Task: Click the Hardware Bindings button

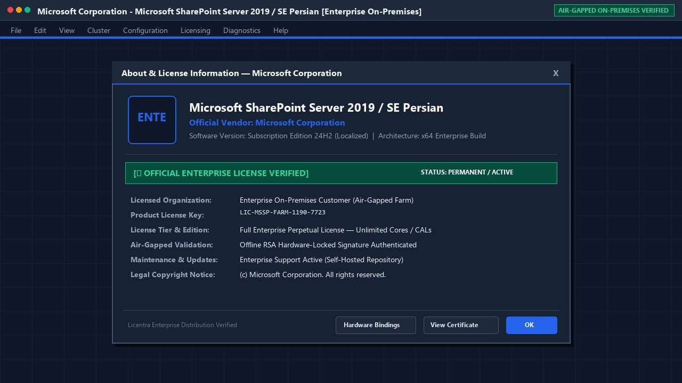Action: pos(376,325)
